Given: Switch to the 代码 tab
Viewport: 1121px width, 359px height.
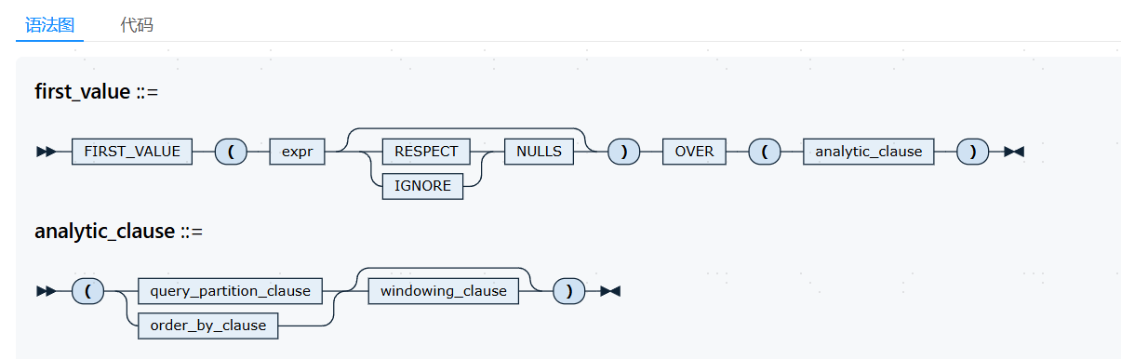Looking at the screenshot, I should click(137, 25).
